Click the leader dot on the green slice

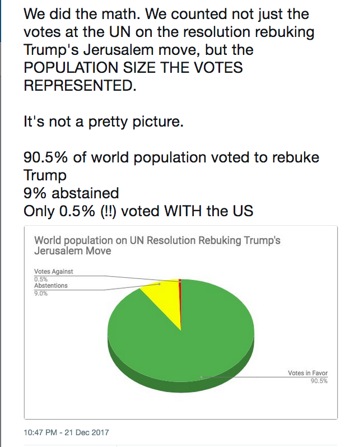202,377
